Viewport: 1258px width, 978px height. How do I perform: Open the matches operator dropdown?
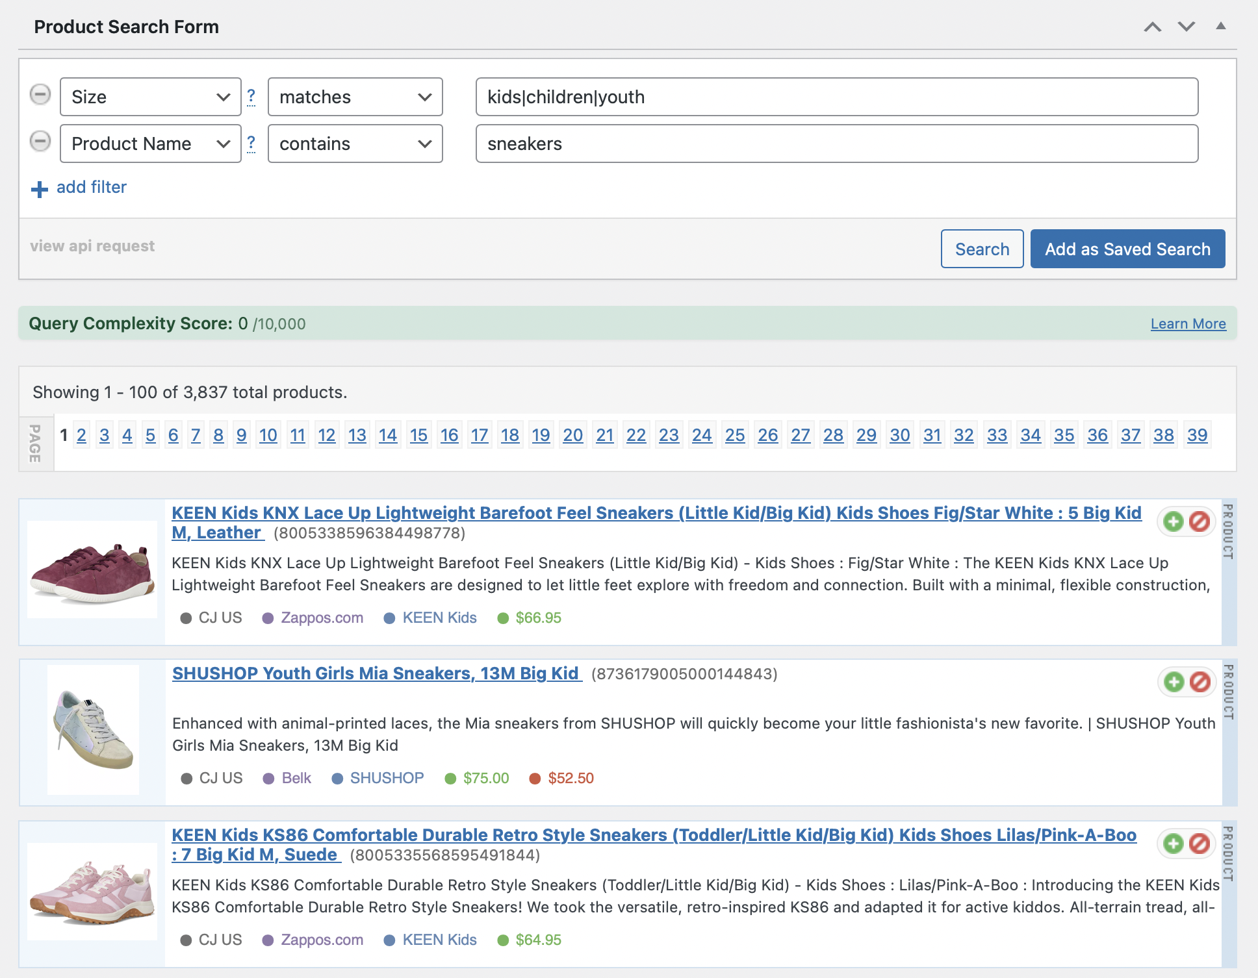click(x=355, y=97)
